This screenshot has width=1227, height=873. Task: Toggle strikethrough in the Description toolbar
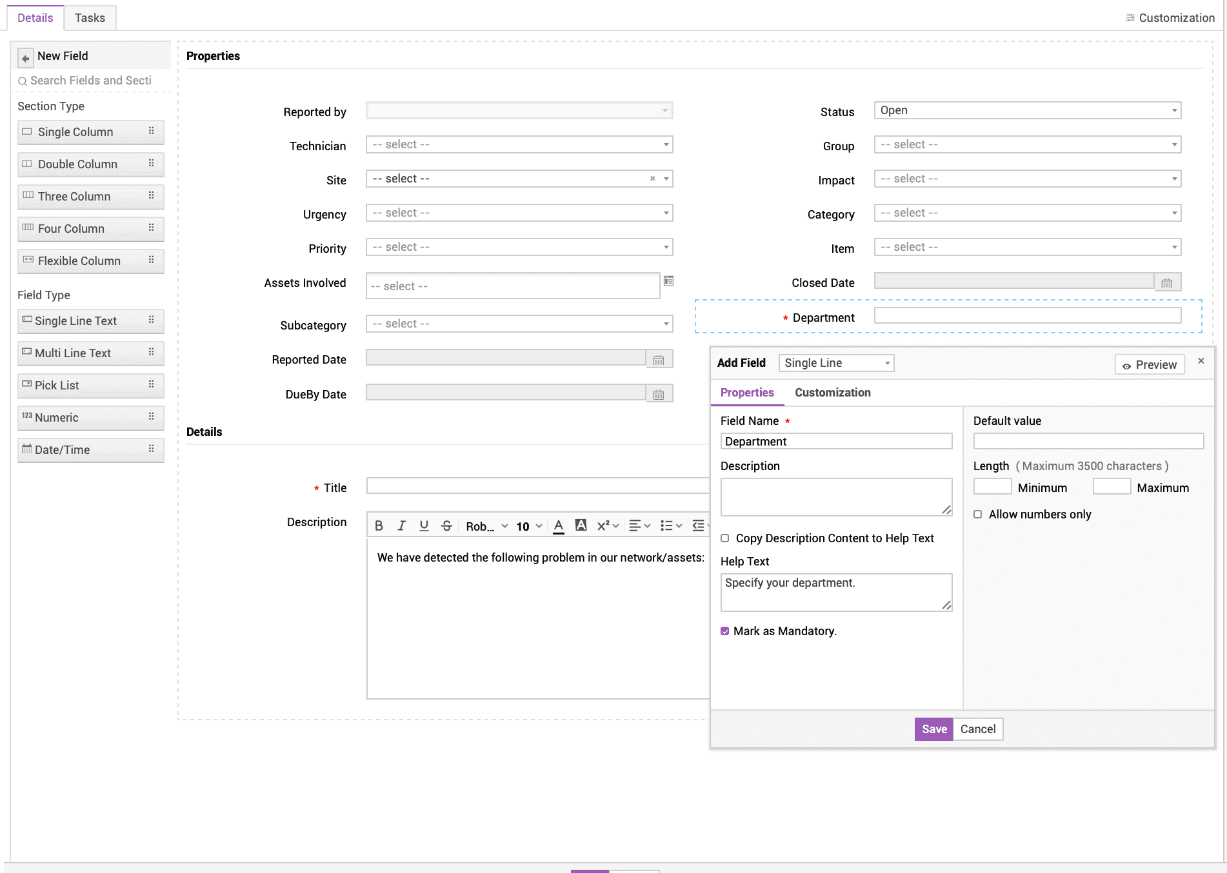[x=446, y=526]
